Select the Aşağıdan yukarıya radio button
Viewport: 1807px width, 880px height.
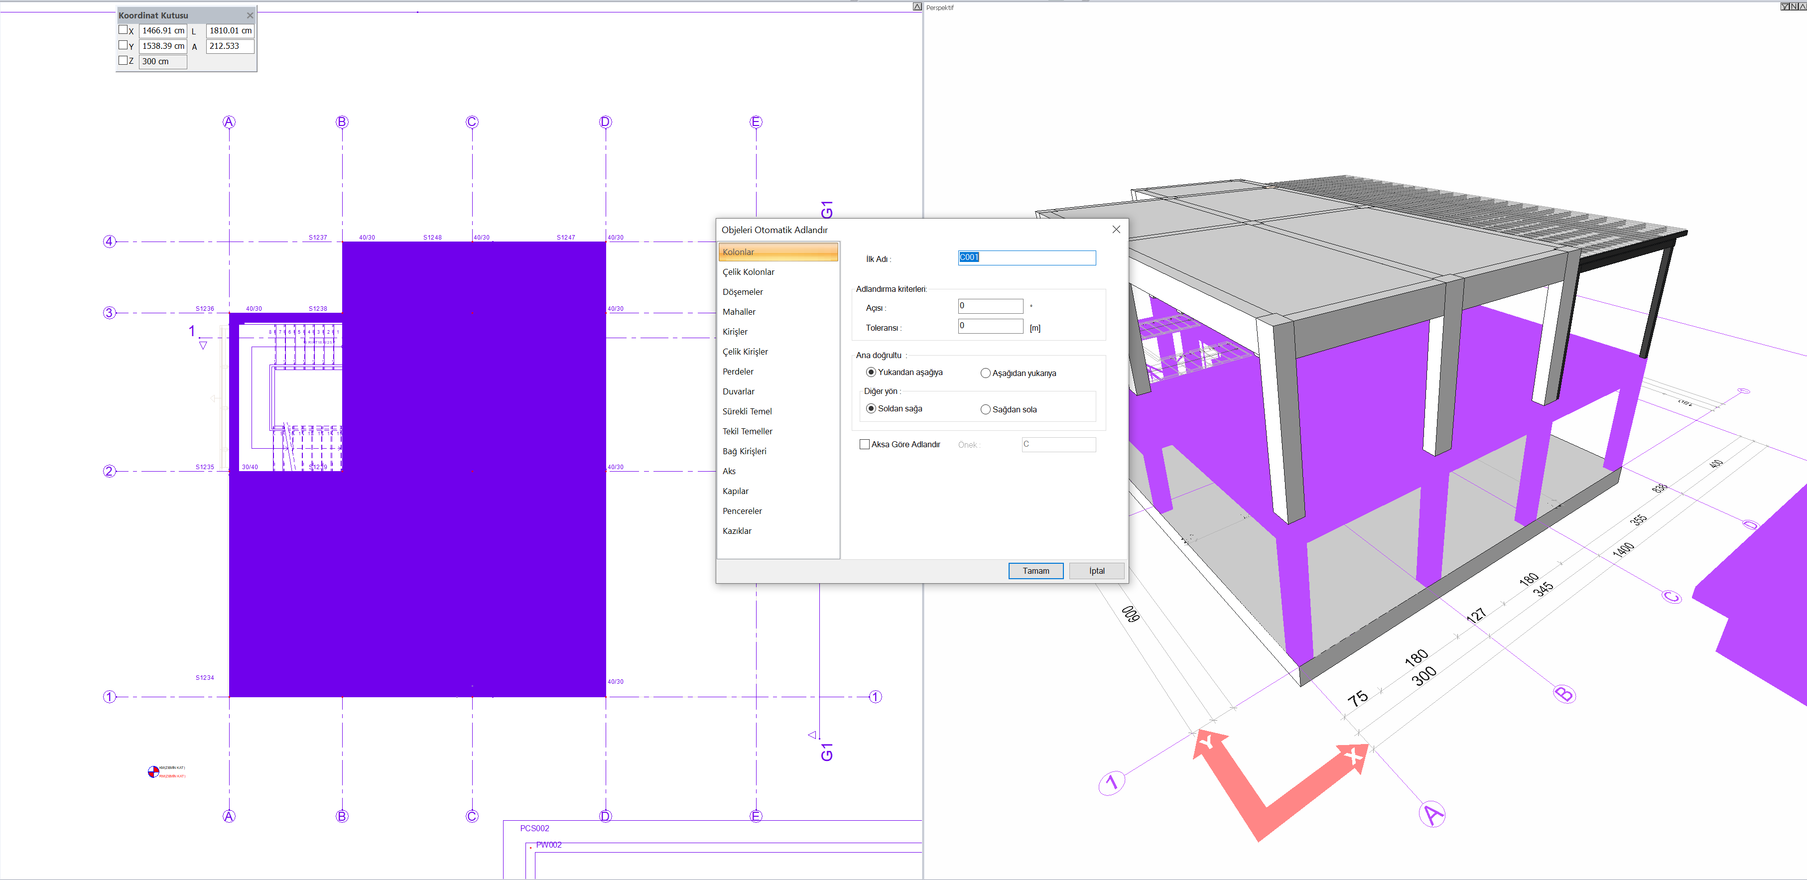coord(986,373)
